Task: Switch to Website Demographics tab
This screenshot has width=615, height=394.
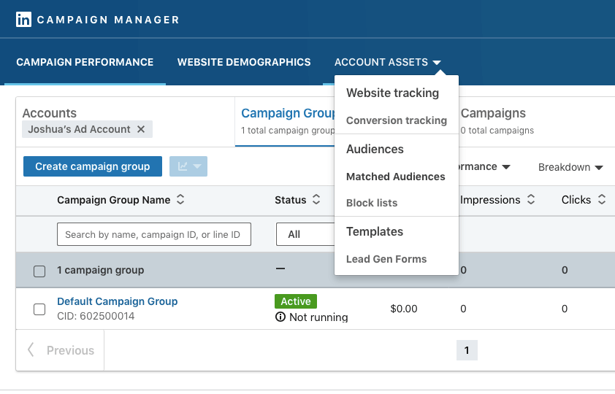Action: tap(244, 62)
